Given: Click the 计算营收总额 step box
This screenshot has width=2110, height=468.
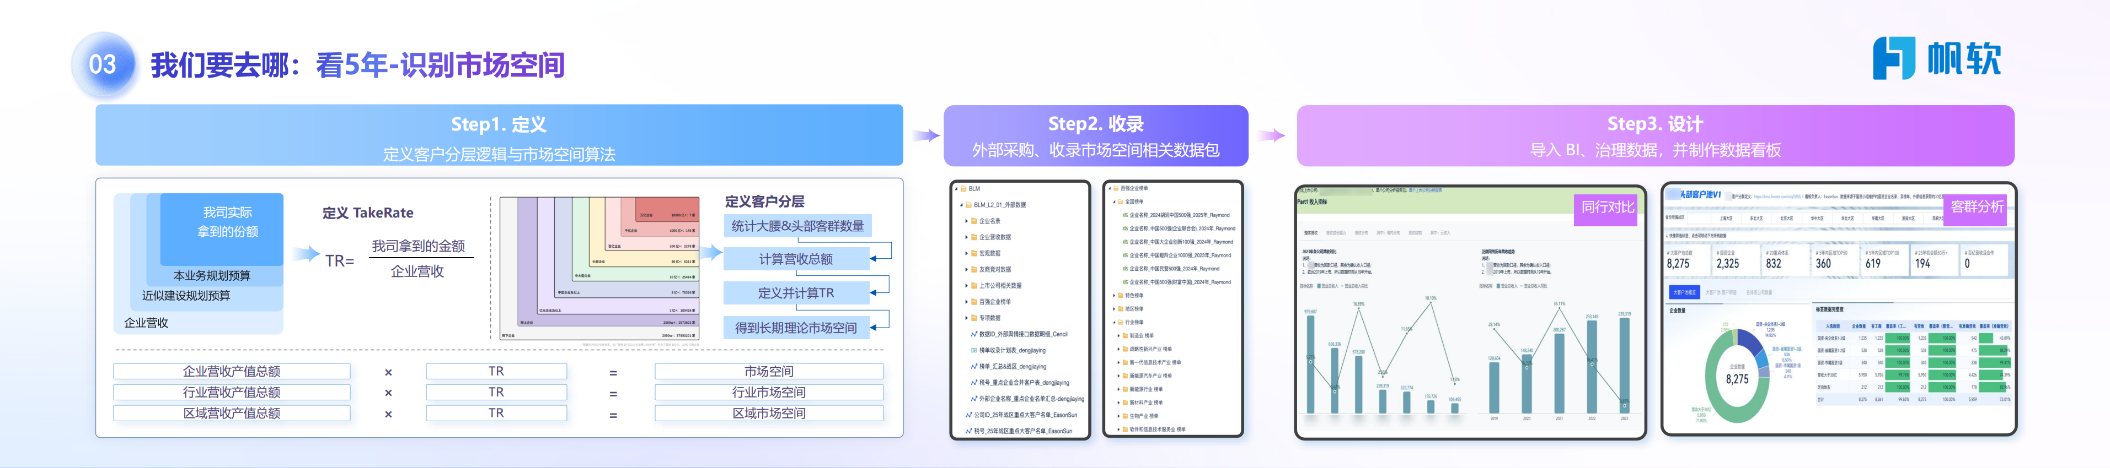Looking at the screenshot, I should pyautogui.click(x=795, y=259).
